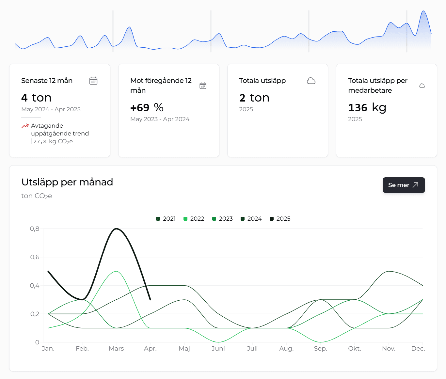Click the May 2023 - Apr 2024 date range
The image size is (446, 379).
160,119
